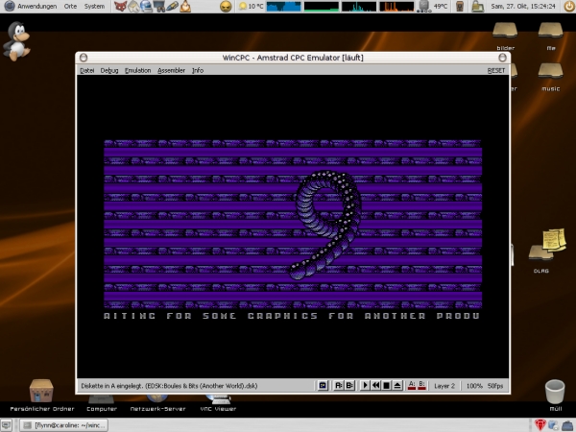576x432 pixels.
Task: Open the Tux penguin desktop icon
Action: pyautogui.click(x=16, y=41)
